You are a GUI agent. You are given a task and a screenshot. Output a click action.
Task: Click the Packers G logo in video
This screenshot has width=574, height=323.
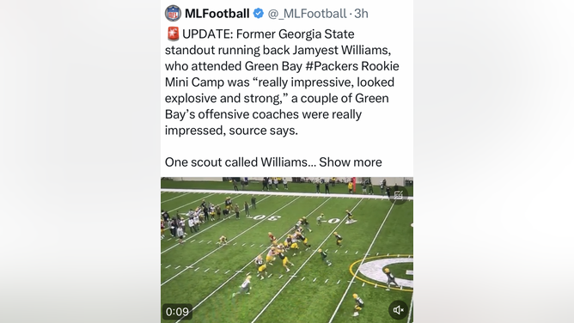pyautogui.click(x=382, y=272)
